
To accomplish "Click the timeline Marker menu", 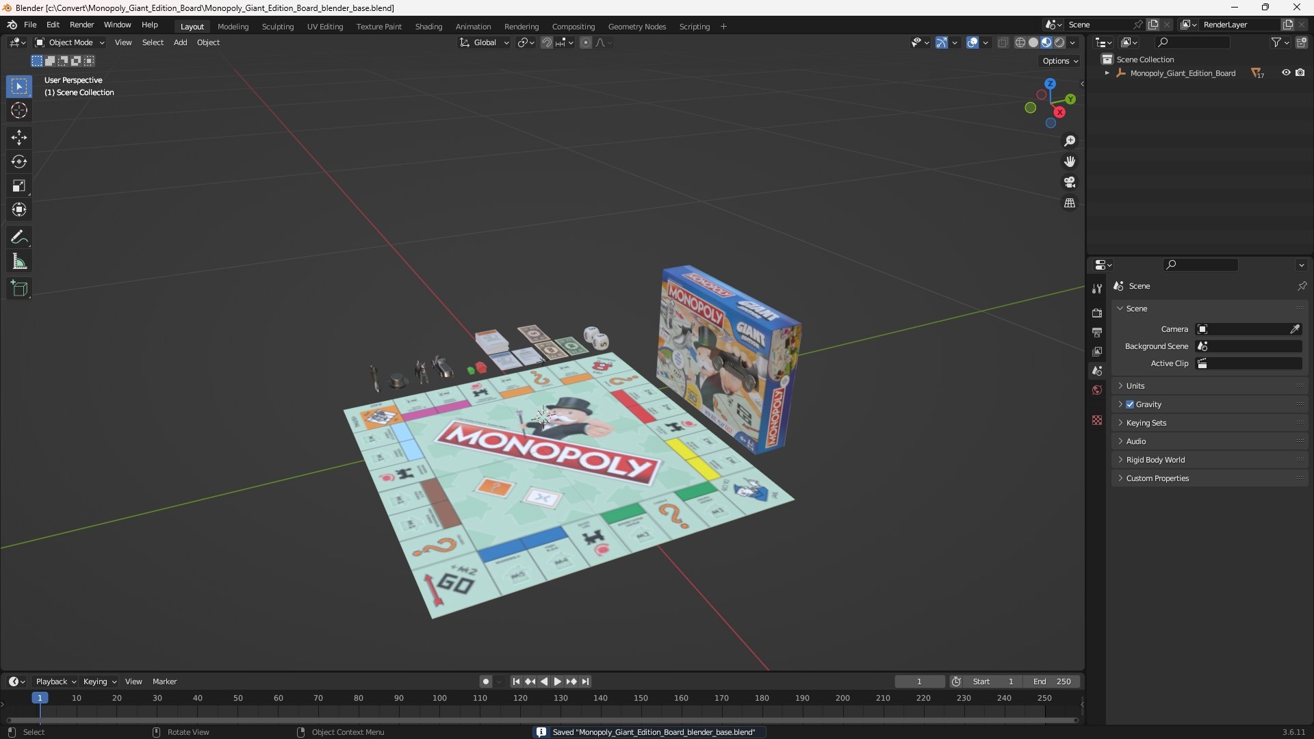I will coord(164,682).
